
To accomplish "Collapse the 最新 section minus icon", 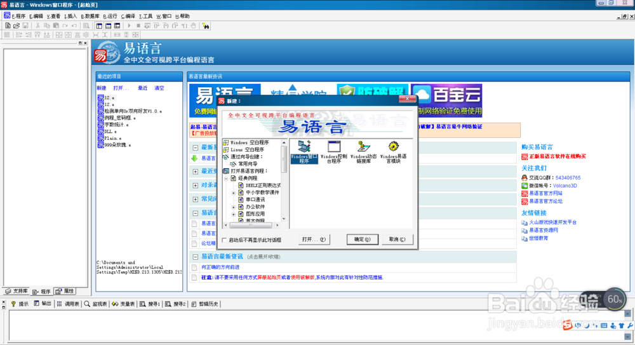I will (195, 147).
